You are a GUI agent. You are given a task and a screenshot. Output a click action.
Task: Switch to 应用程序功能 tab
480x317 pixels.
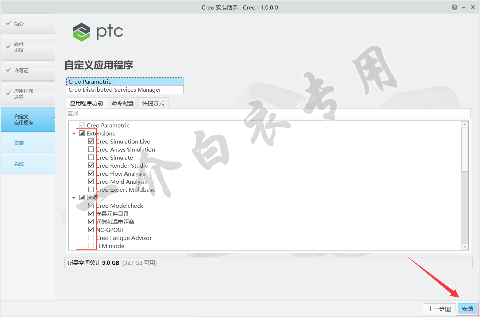(x=86, y=103)
